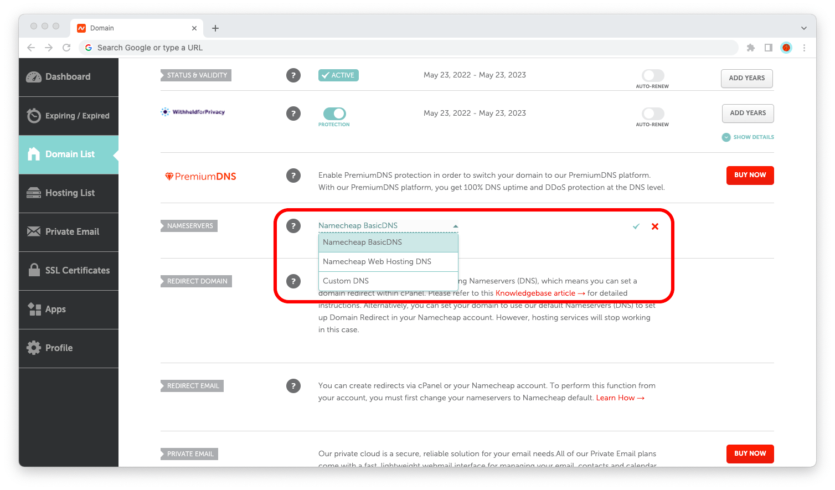
Task: Open the browser three-dot menu
Action: tap(804, 48)
